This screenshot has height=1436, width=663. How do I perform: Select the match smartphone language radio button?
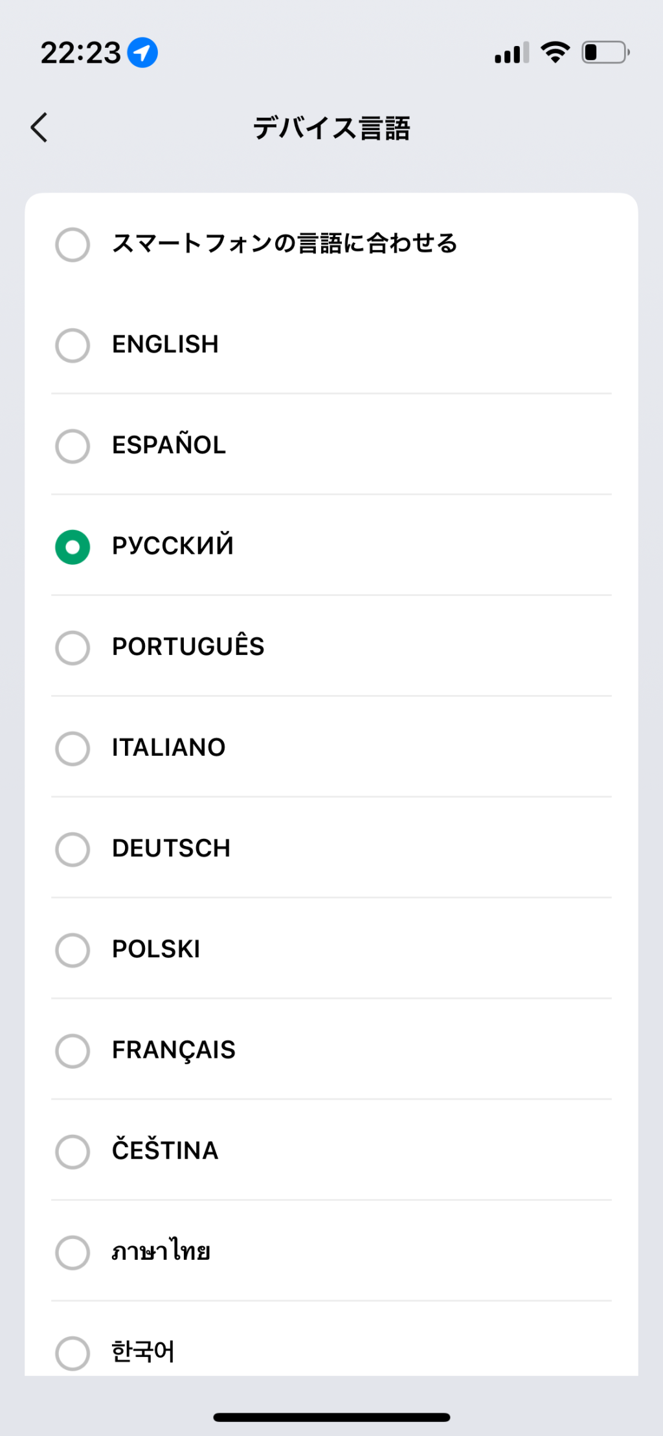[73, 244]
